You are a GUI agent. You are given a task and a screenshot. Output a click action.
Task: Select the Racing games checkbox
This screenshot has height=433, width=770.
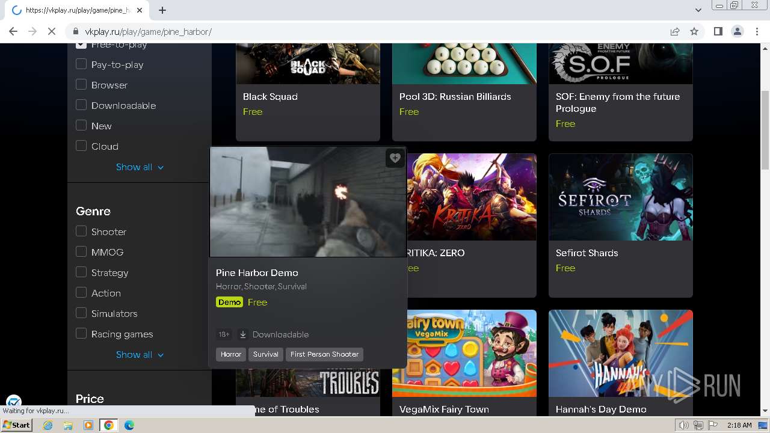[x=81, y=334]
